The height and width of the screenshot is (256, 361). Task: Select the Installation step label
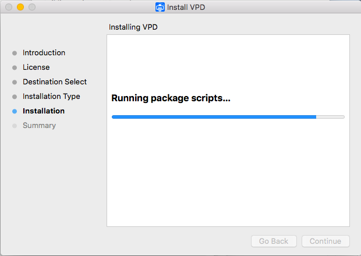click(44, 111)
